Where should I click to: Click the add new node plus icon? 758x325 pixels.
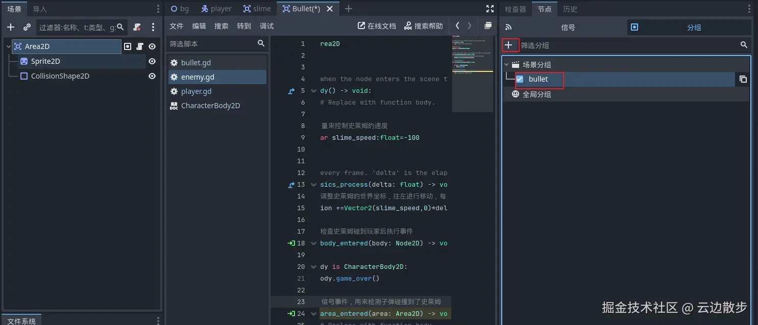[11, 27]
